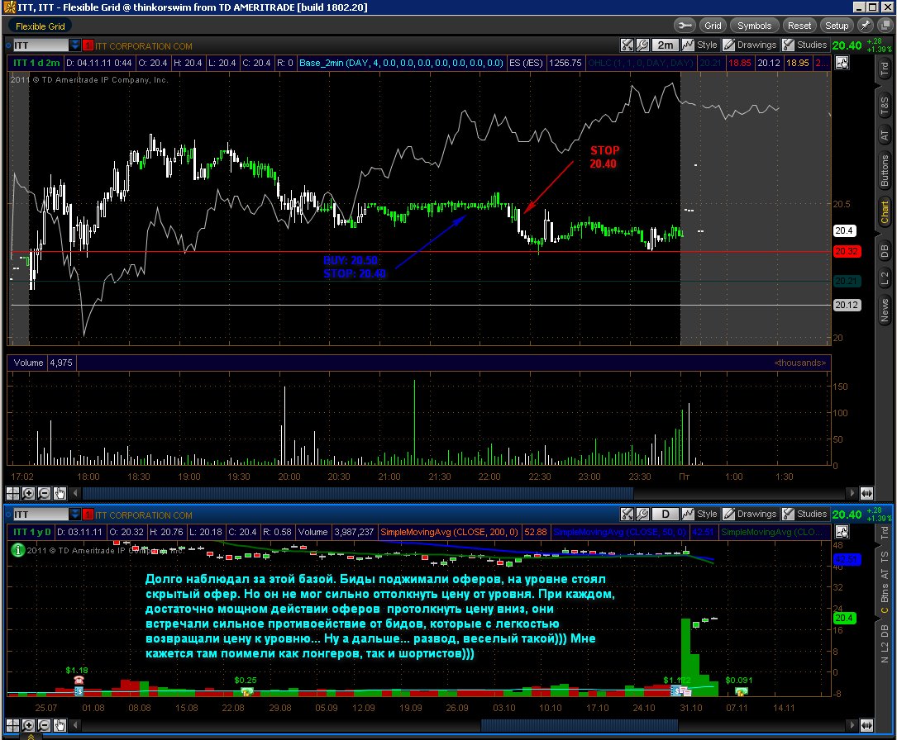Change the 2m timeframe of the upper chart

665,45
